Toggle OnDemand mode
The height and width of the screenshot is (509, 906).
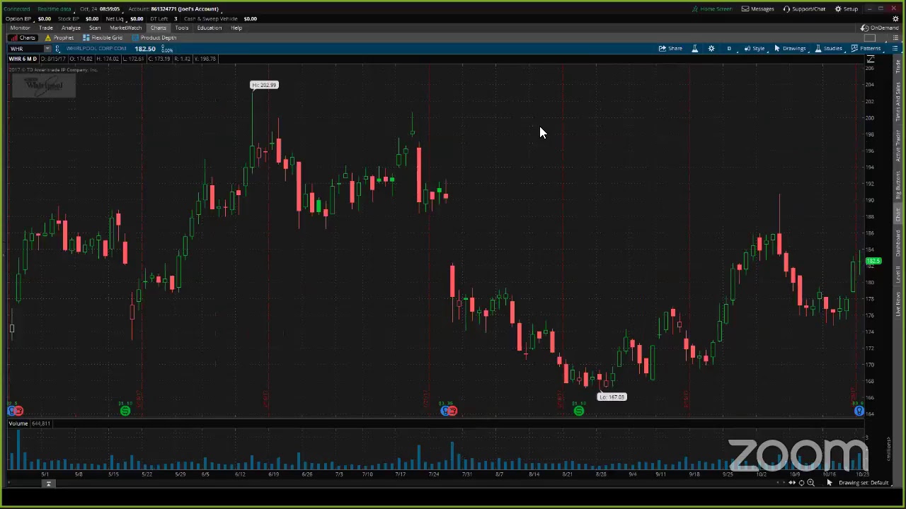point(879,28)
